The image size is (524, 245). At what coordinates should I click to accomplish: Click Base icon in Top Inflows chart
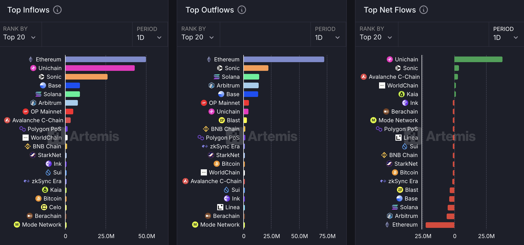43,85
